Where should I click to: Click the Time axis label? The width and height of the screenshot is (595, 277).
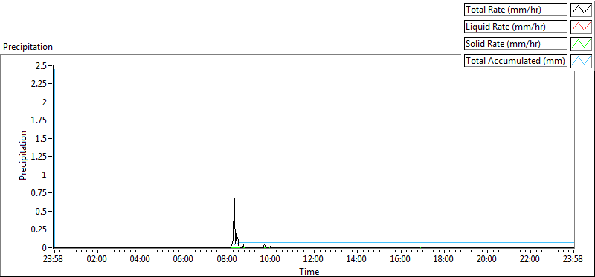point(309,271)
